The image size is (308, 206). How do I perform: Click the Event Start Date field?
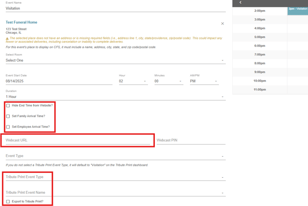(x=58, y=81)
